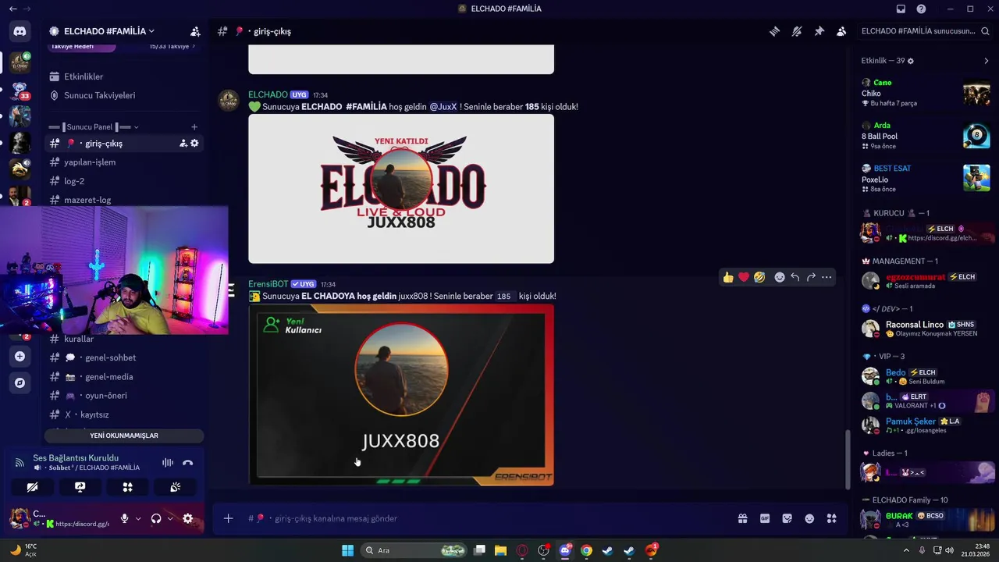This screenshot has height=562, width=999.
Task: Click server search field
Action: 925,31
